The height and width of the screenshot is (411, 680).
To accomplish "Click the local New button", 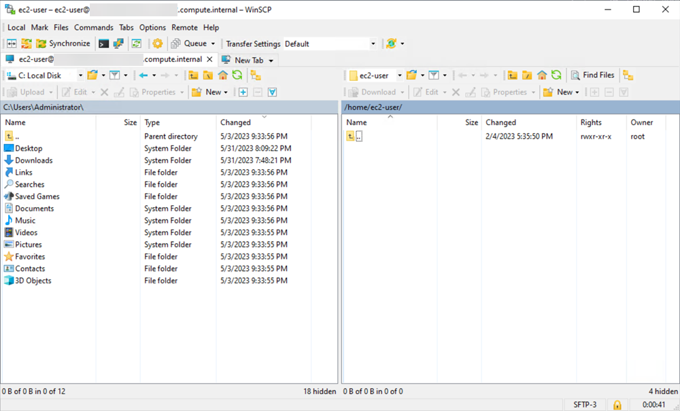I will [207, 92].
